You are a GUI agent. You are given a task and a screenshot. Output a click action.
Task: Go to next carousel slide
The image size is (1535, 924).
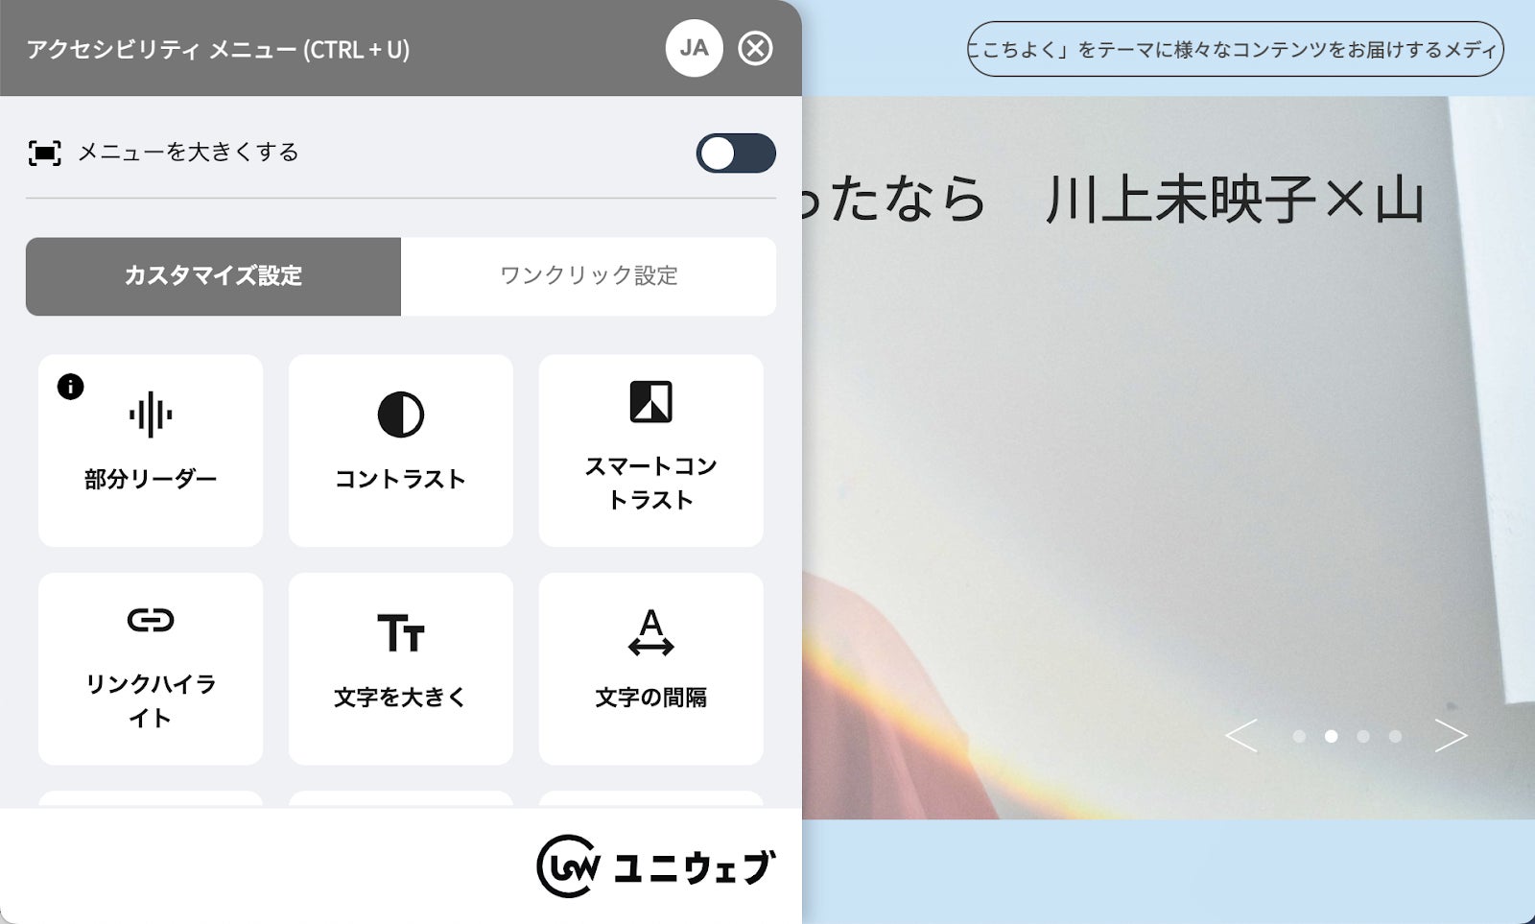[1451, 736]
